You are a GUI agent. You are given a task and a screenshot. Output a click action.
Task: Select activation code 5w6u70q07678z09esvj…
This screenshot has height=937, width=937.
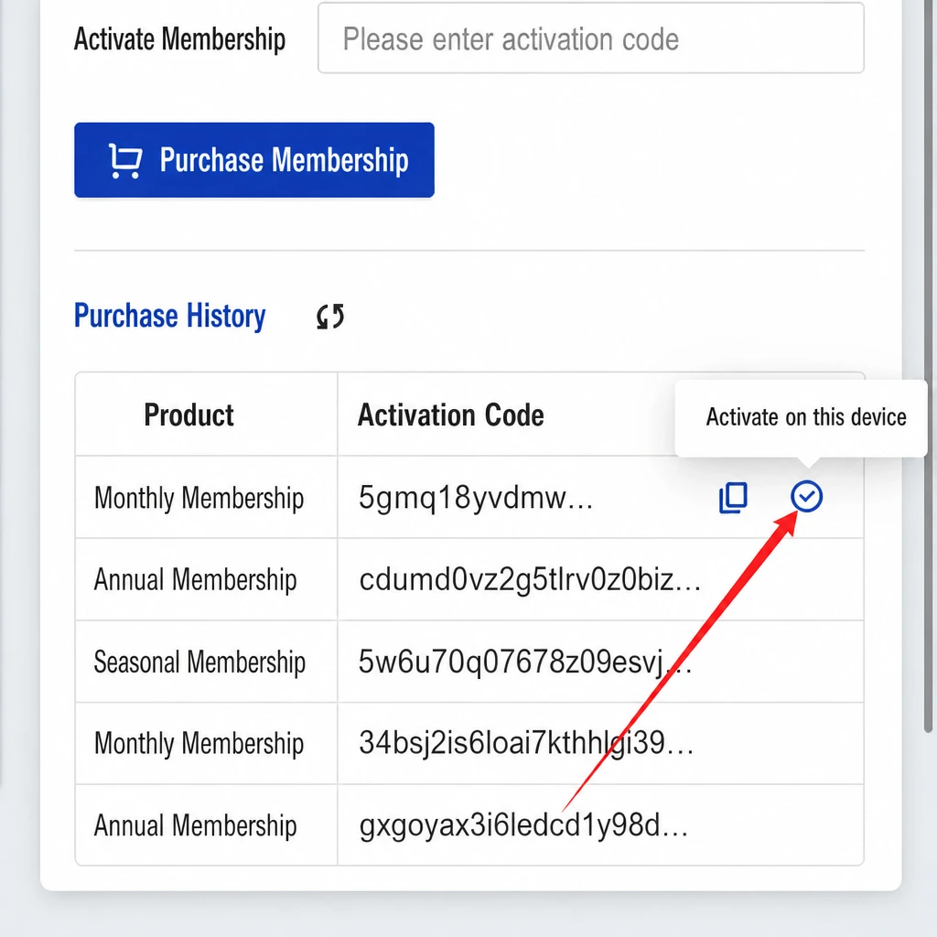pos(525,662)
